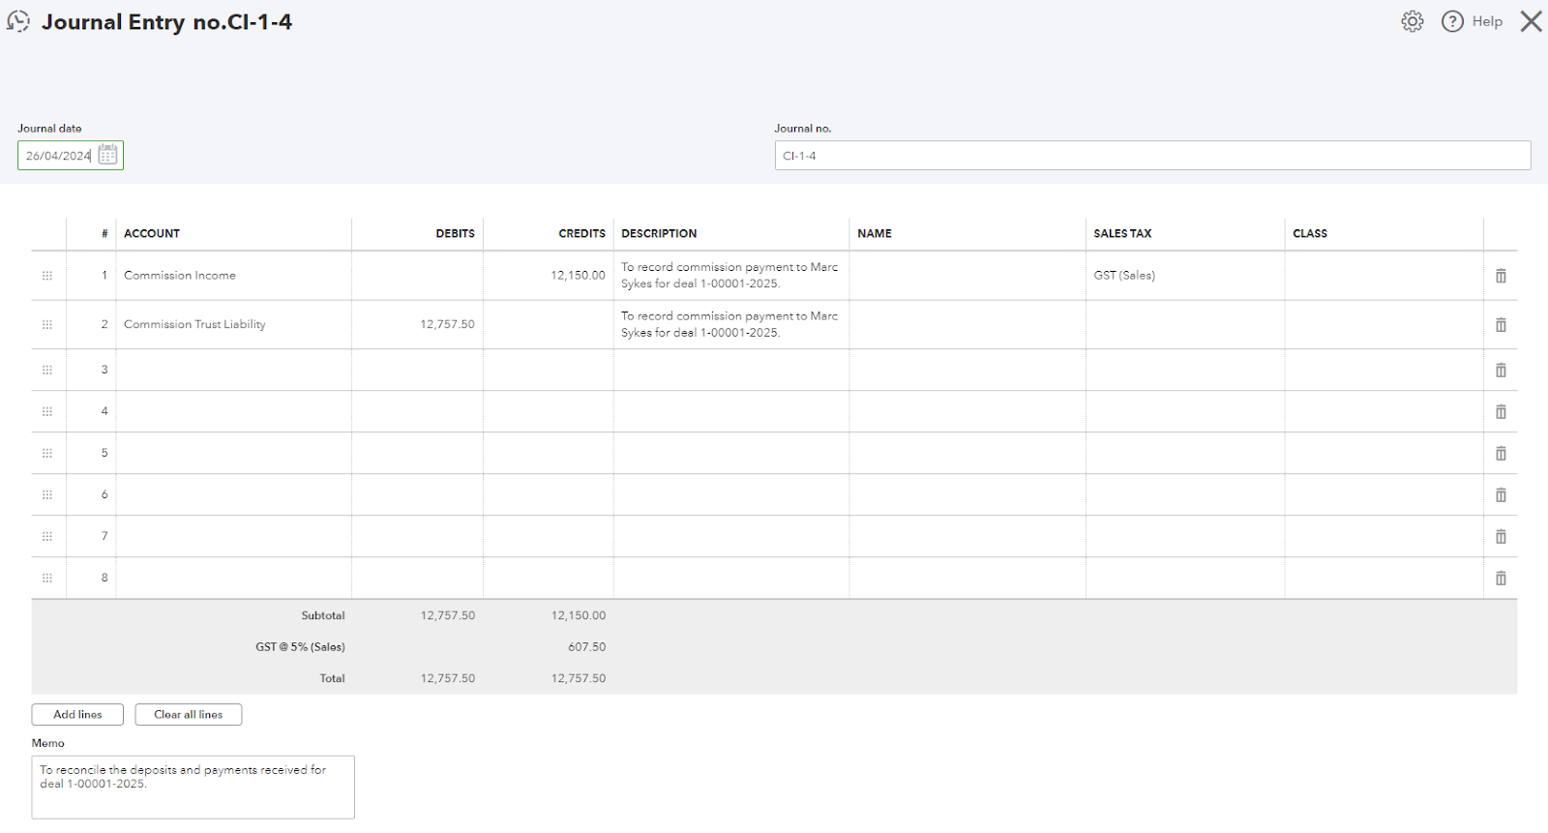The image size is (1548, 833).
Task: Delete empty line 6 with trash icon
Action: (1501, 495)
